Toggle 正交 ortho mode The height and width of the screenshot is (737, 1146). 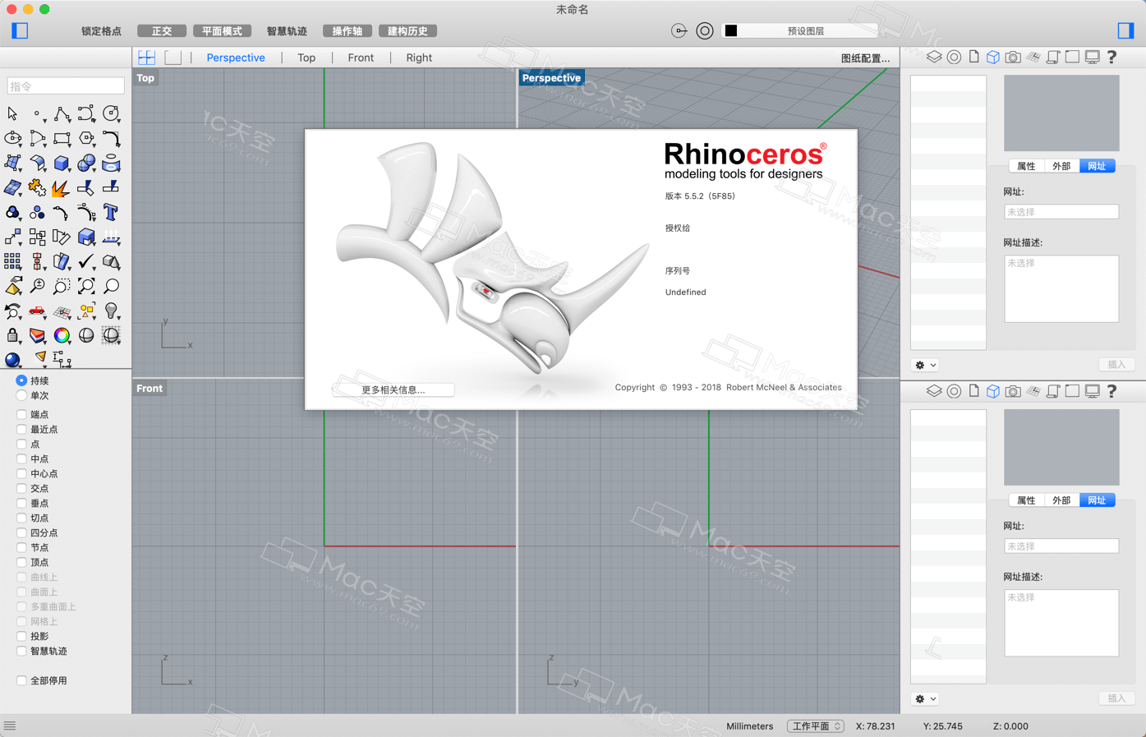click(x=162, y=31)
